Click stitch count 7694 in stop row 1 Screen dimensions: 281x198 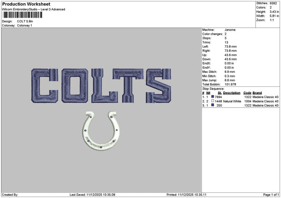(218, 97)
